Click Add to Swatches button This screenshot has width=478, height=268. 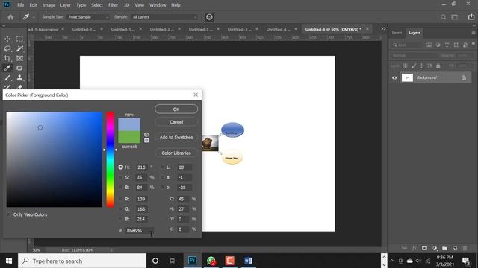[176, 137]
